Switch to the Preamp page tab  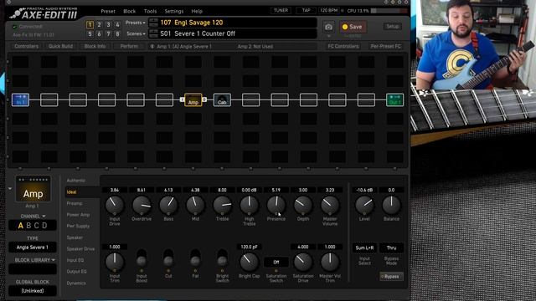click(75, 203)
